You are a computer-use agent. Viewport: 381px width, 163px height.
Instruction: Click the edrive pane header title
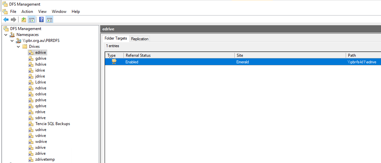tap(108, 29)
